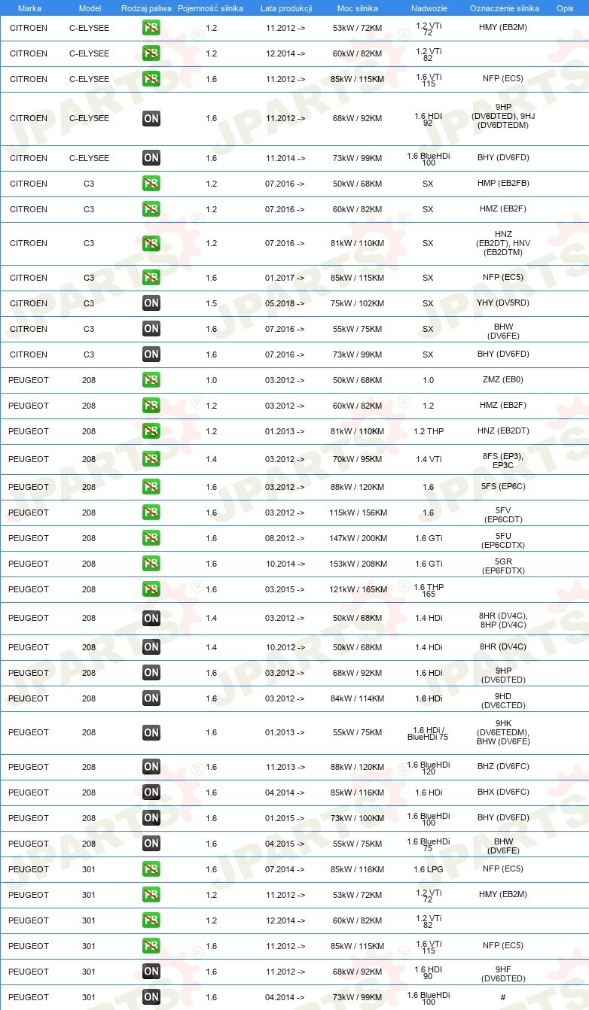
Task: Click the engine code 5GR (EP6FDTX)
Action: 504,566
